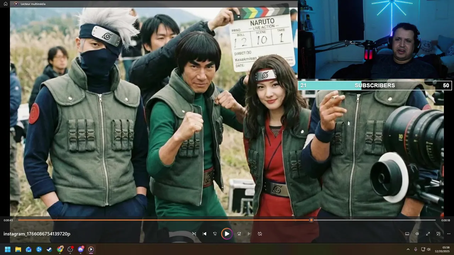Skip forward 30 seconds
Image resolution: width=454 pixels, height=255 pixels.
[x=239, y=234]
